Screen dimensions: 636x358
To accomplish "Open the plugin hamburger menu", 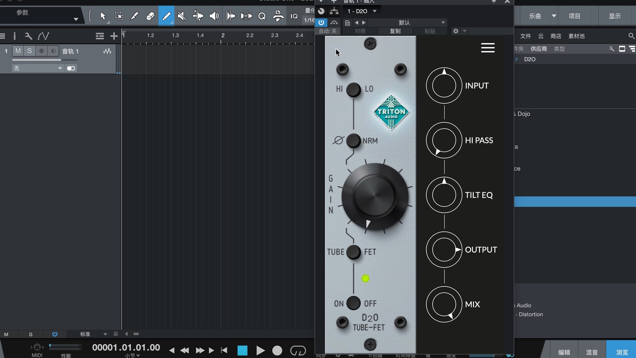I will click(x=488, y=48).
